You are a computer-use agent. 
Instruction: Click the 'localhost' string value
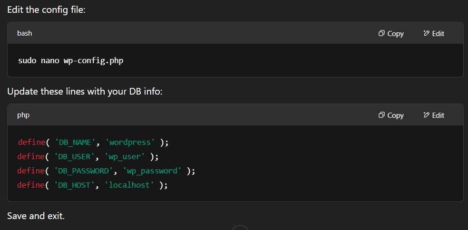coord(129,185)
